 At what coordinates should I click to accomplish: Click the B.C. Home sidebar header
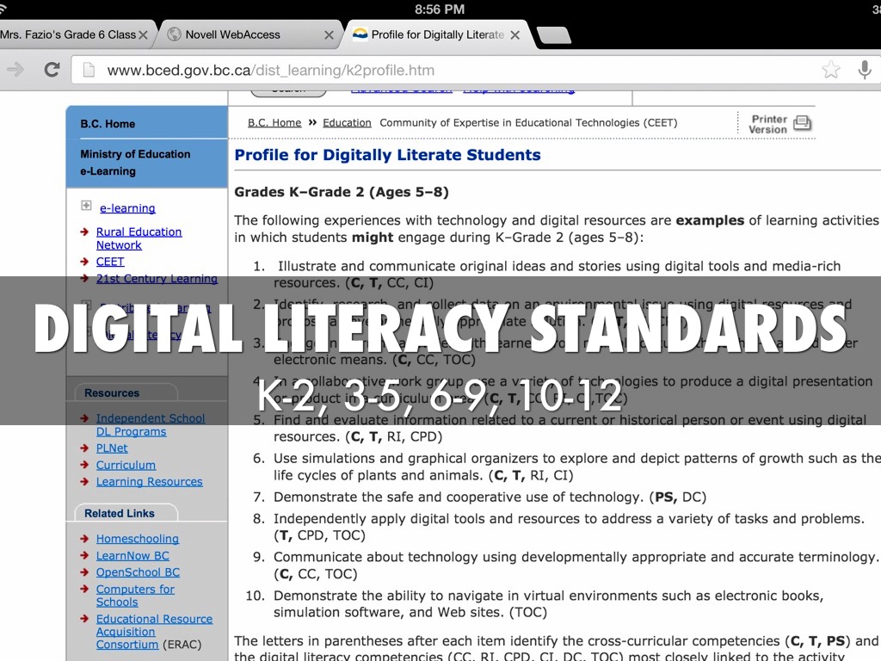point(108,124)
